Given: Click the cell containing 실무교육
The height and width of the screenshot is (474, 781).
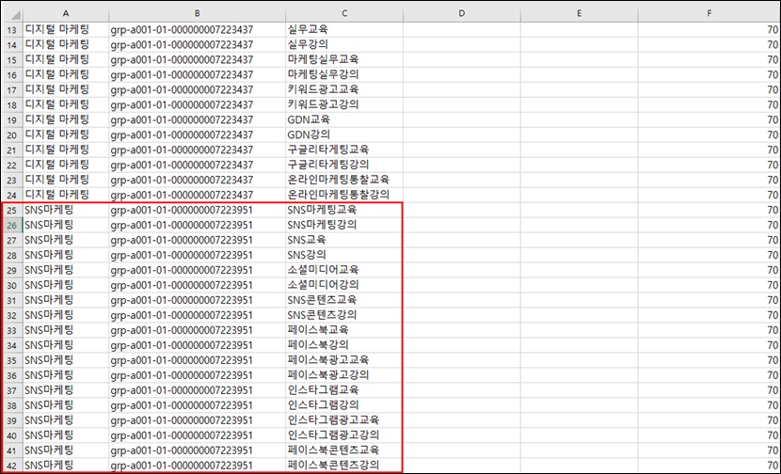Looking at the screenshot, I should [x=344, y=29].
